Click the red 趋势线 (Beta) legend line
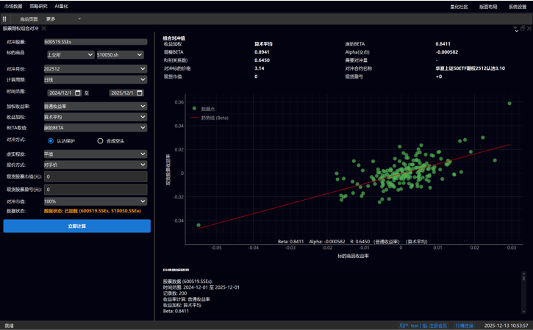Screen dimensions: 533x330 [x=194, y=118]
